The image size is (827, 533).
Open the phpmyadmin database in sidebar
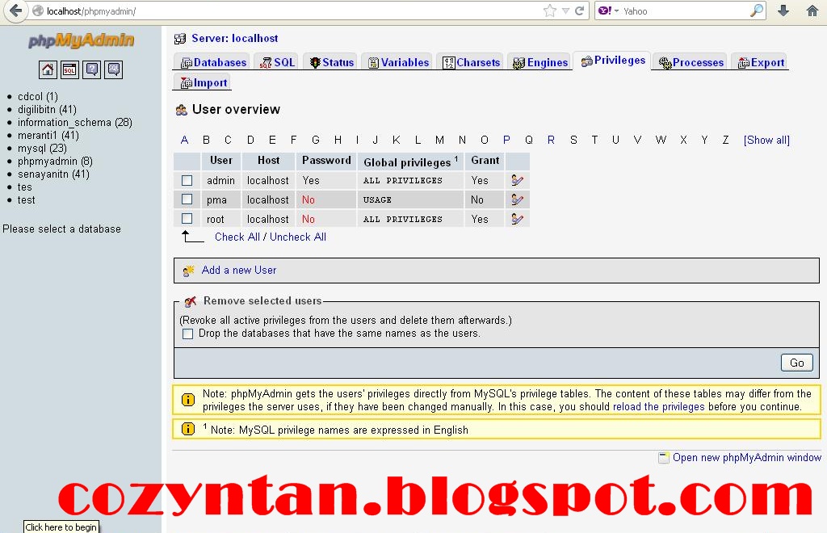tap(55, 162)
